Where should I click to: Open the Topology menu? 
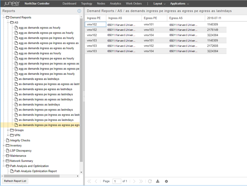point(87,3)
